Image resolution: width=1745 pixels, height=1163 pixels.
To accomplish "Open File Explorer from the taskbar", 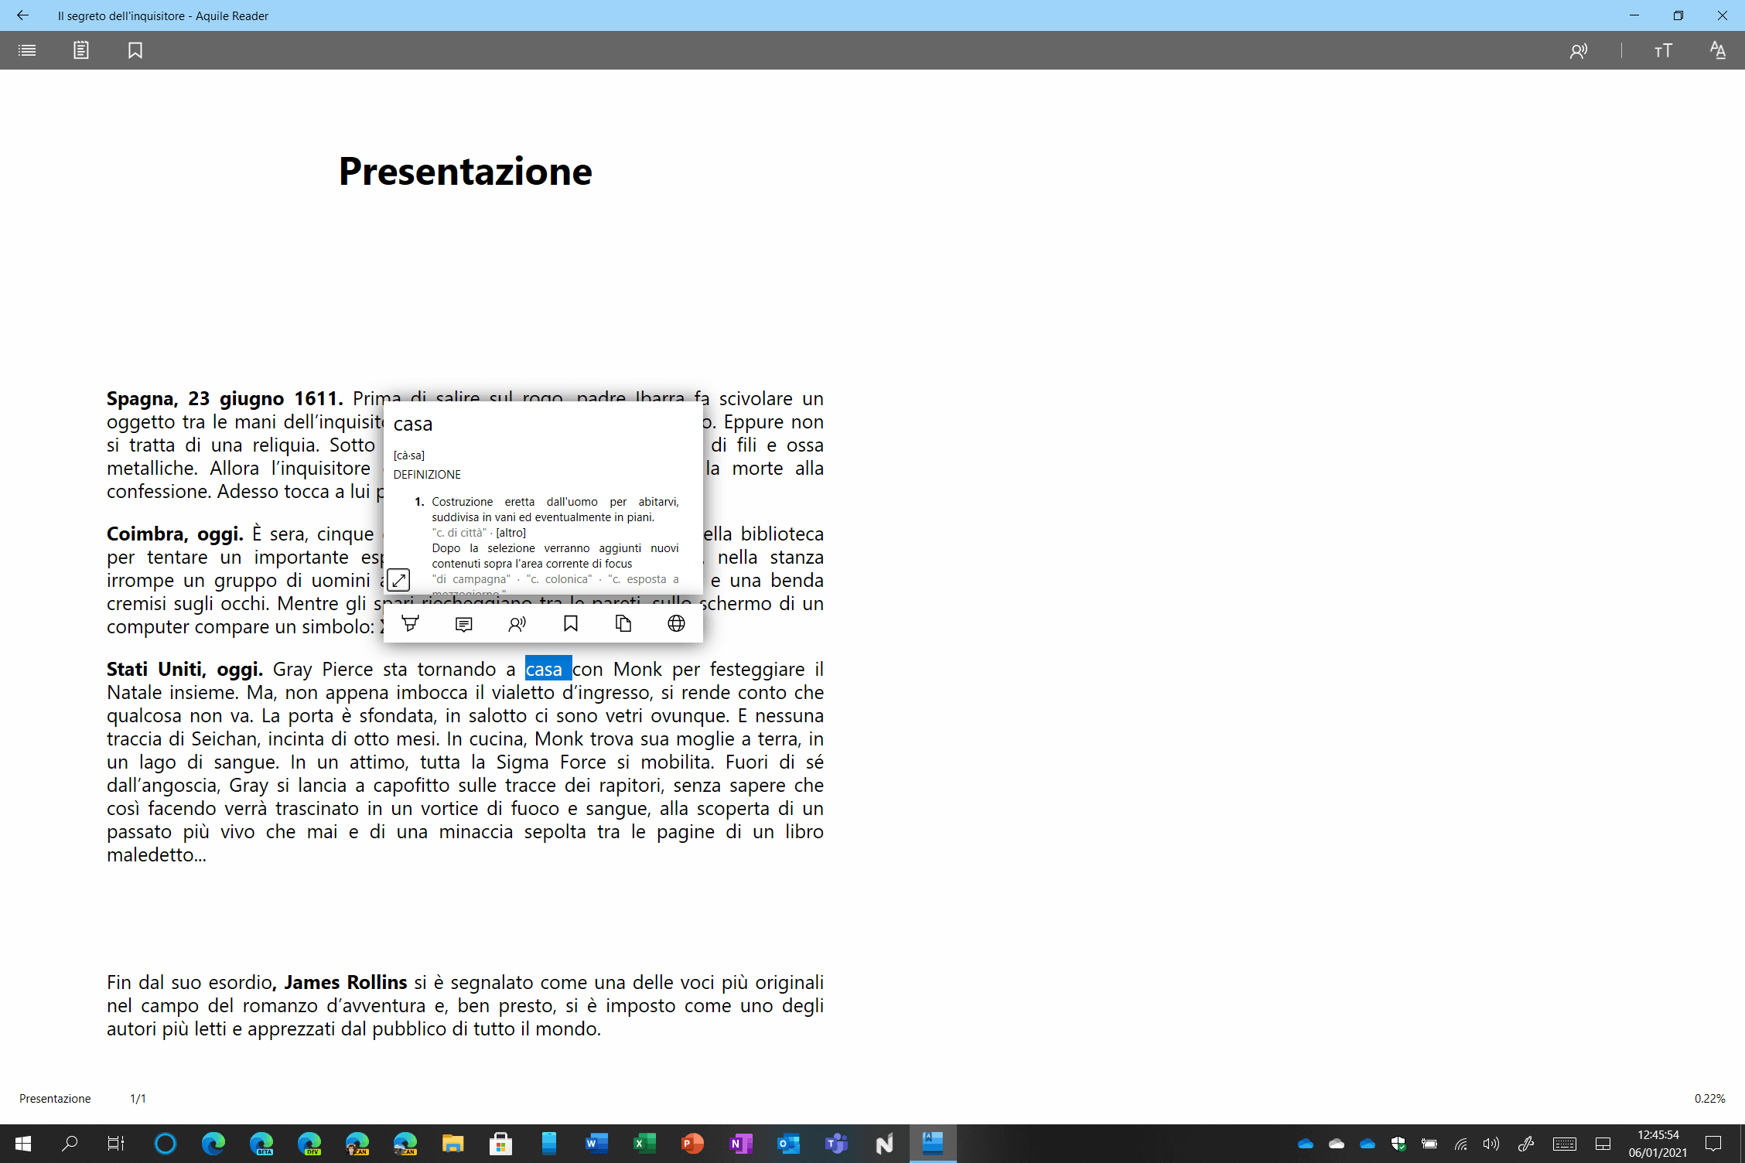I will 453,1143.
